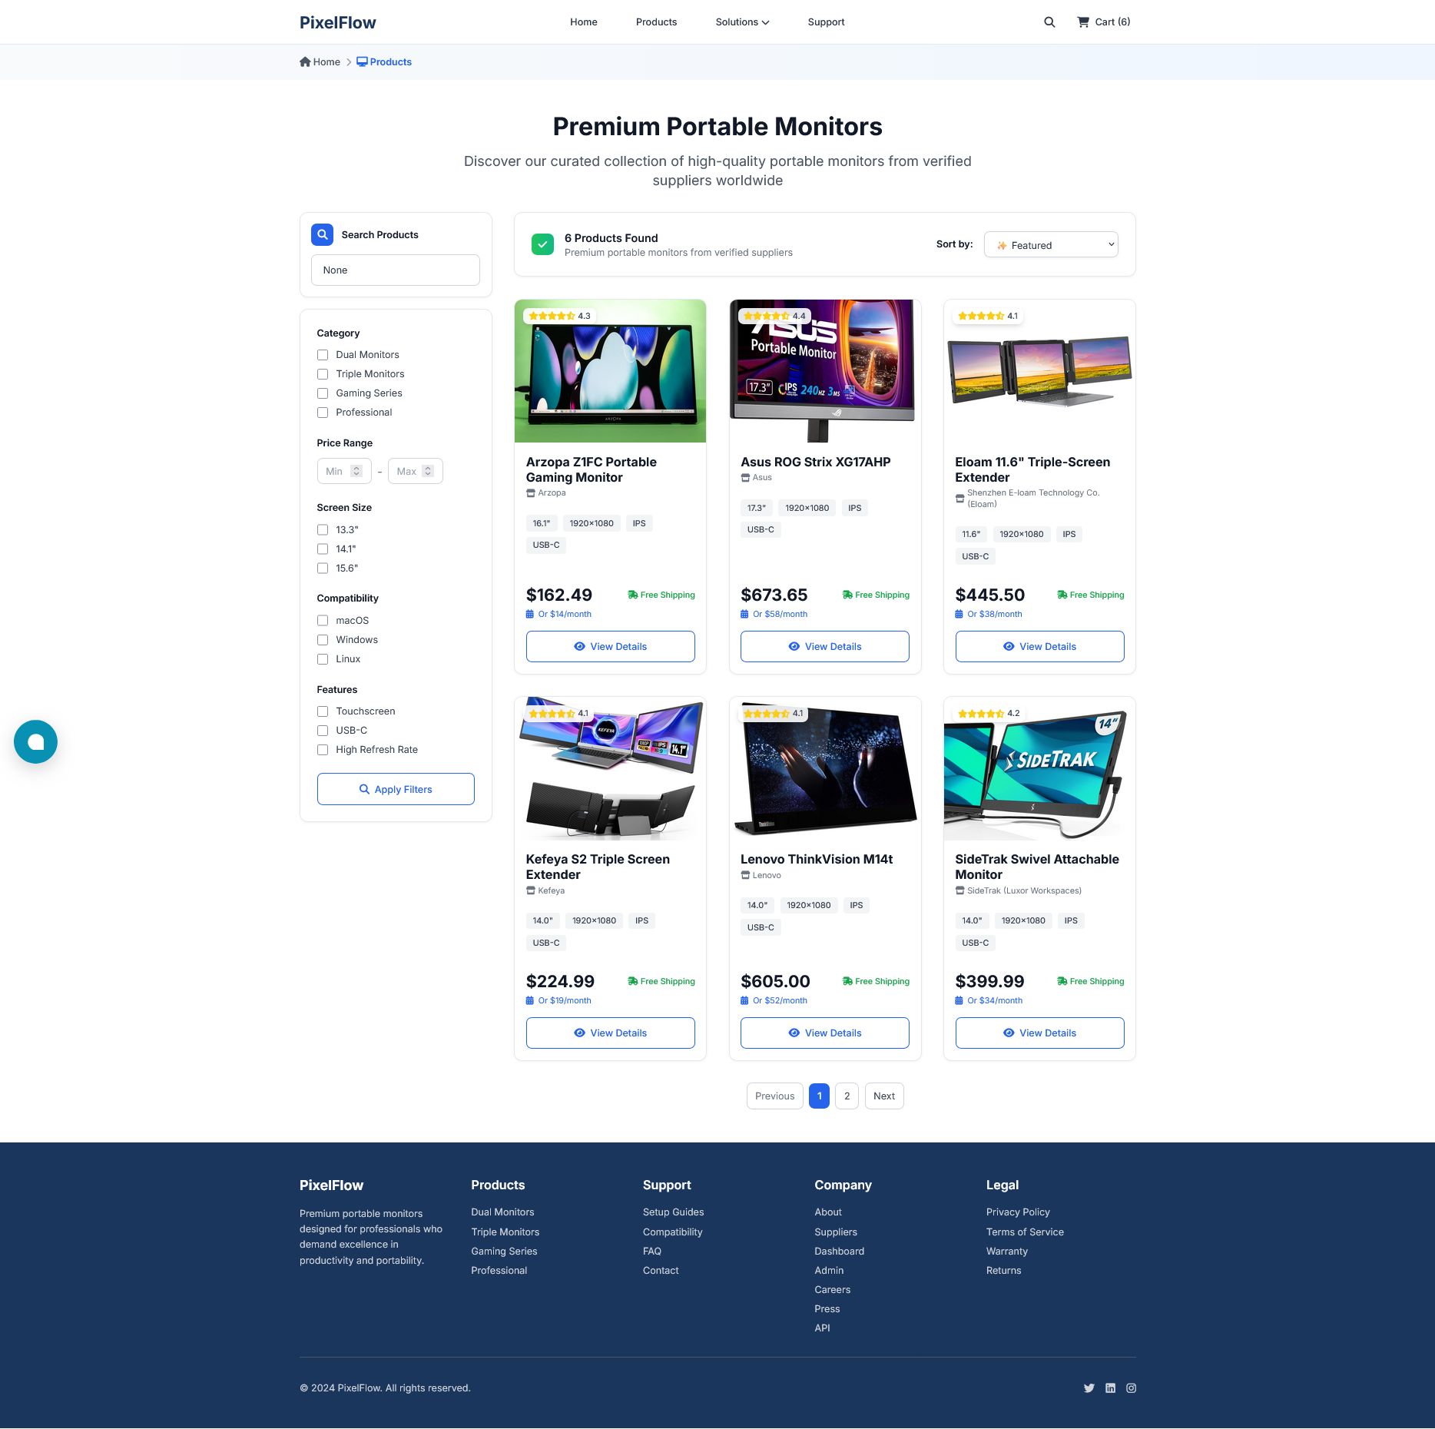This screenshot has height=1429, width=1435.
Task: View Details for SideTrak Swivel monitor
Action: 1040,1033
